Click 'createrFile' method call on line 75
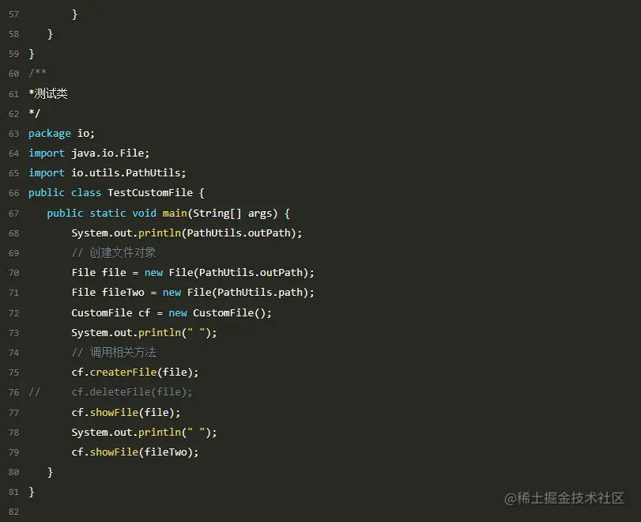 click(123, 373)
